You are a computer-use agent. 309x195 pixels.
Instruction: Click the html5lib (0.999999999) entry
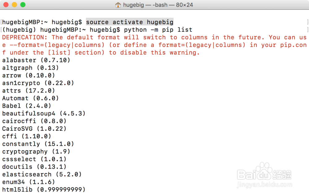point(44,189)
